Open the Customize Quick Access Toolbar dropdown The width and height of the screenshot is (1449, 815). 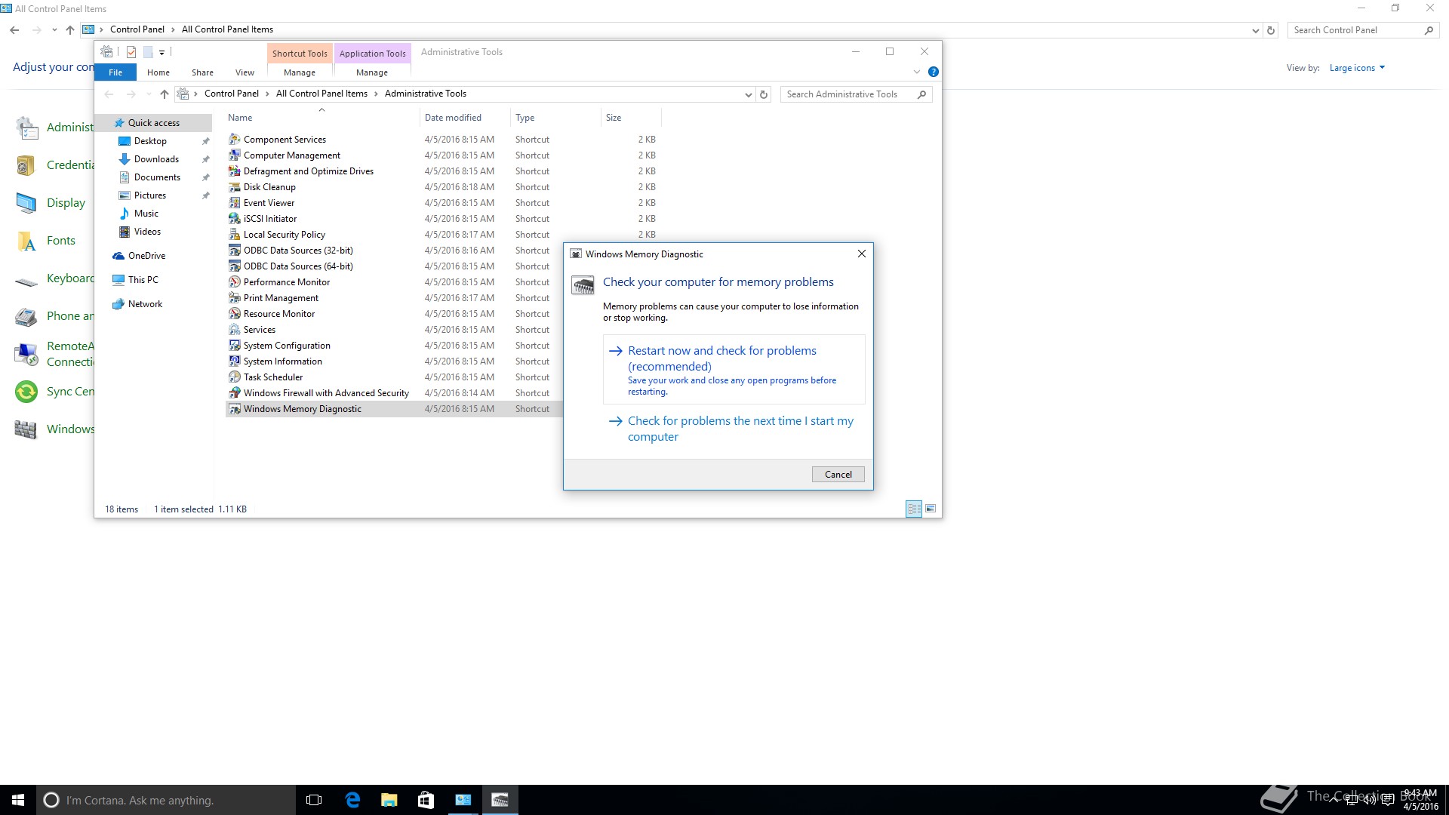[162, 53]
